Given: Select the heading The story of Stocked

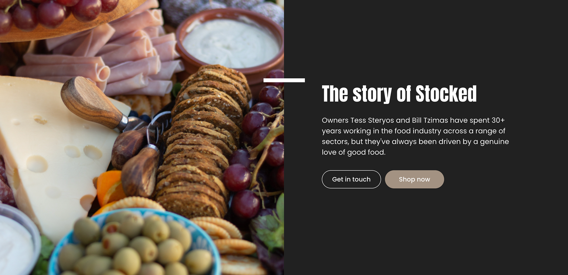Looking at the screenshot, I should pyautogui.click(x=399, y=94).
